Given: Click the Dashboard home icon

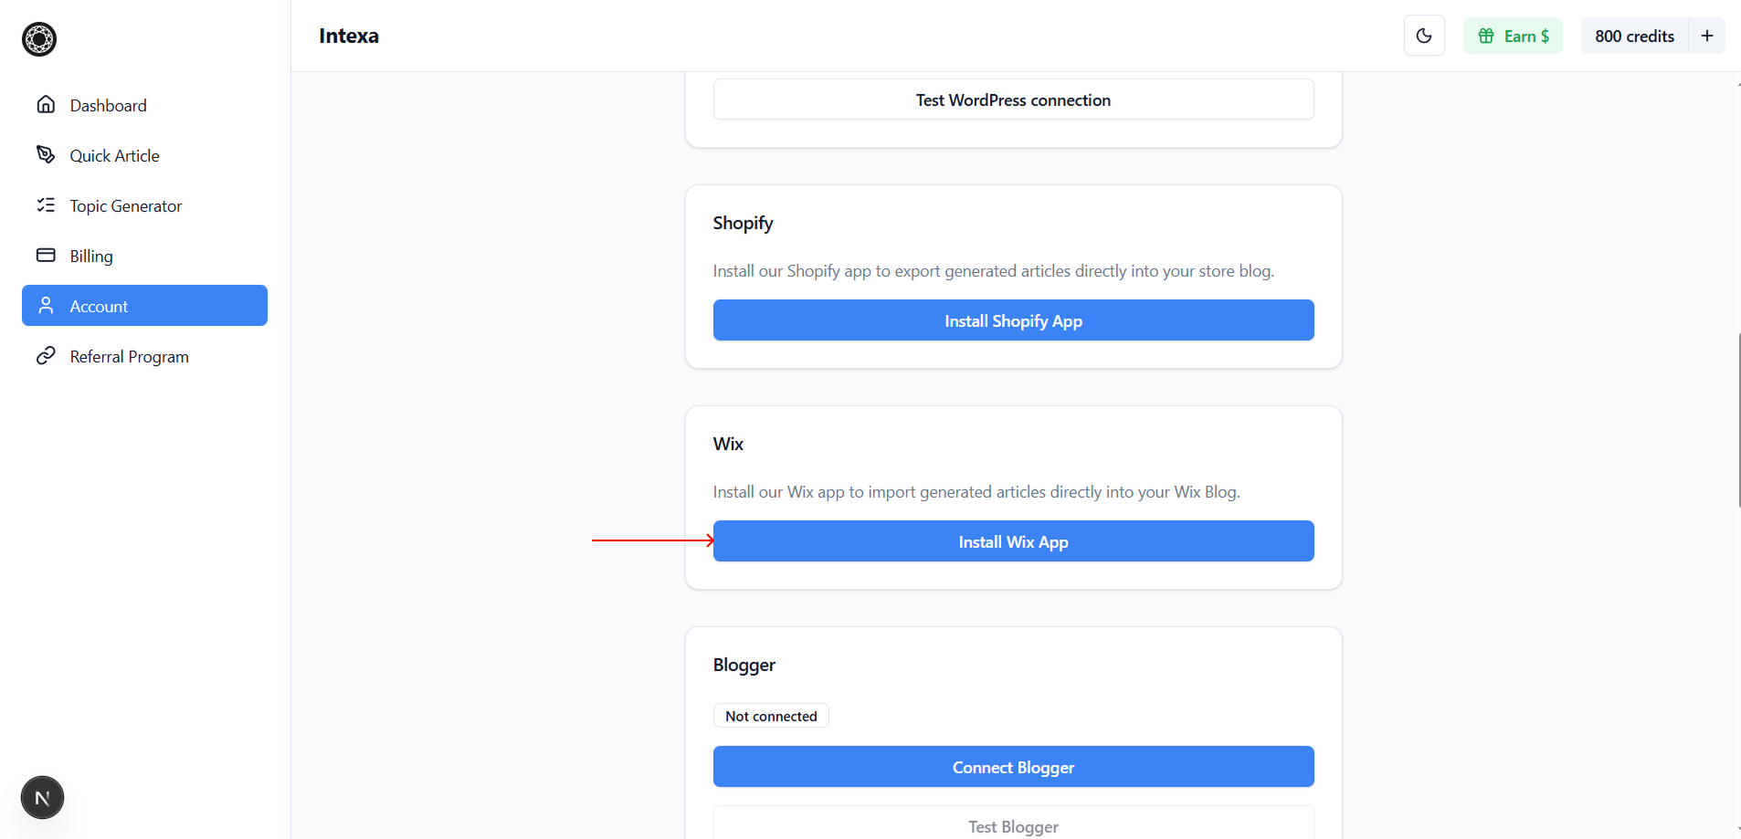Looking at the screenshot, I should tap(46, 105).
